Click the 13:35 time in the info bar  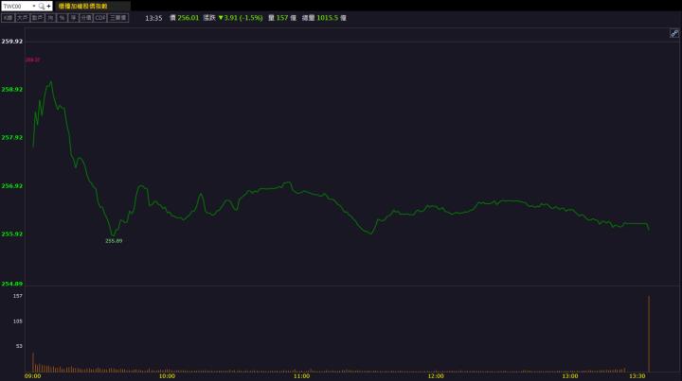click(x=153, y=18)
